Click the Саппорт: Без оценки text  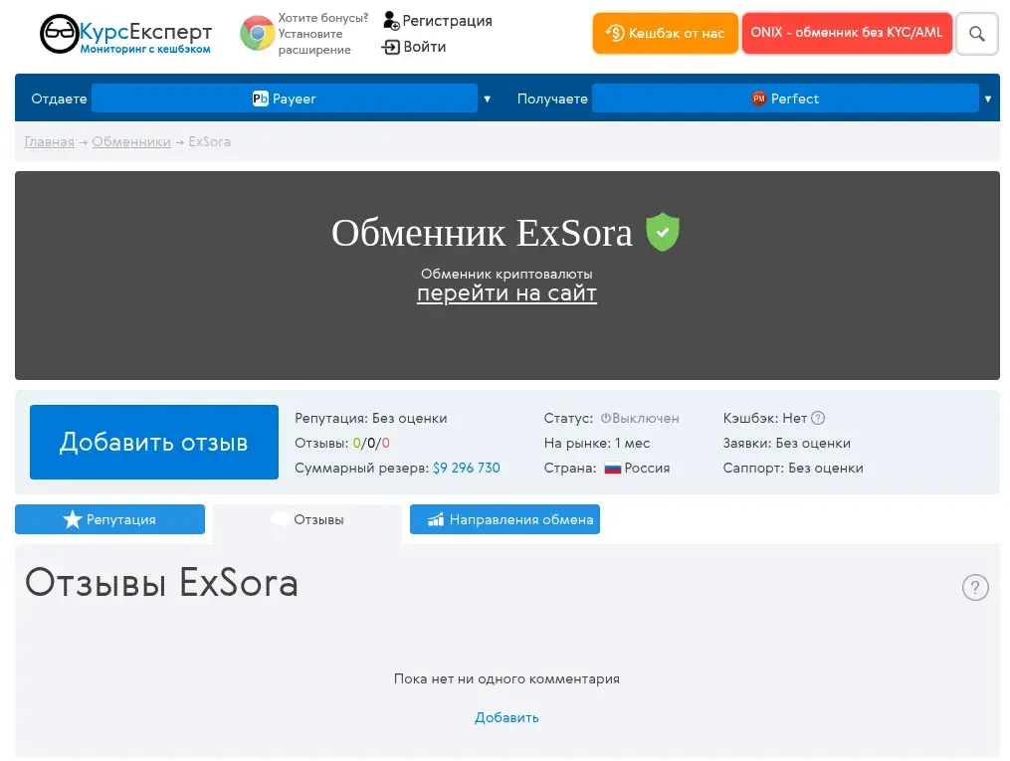click(x=793, y=469)
